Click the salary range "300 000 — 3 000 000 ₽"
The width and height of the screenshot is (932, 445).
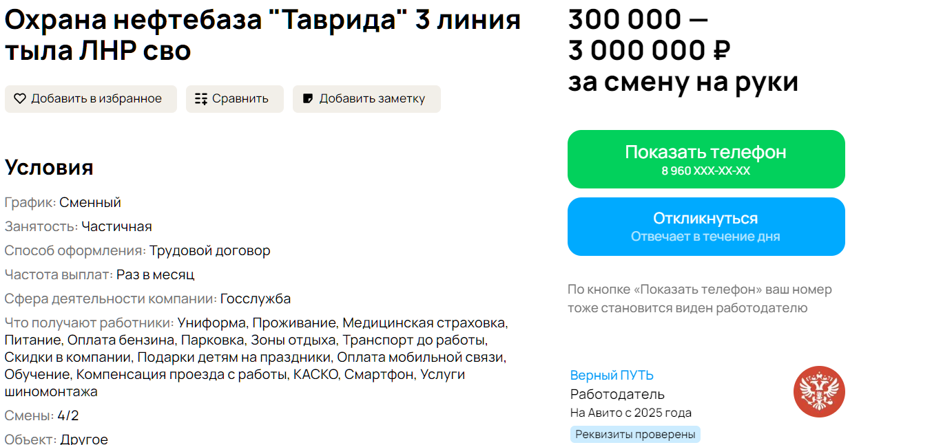tap(648, 34)
